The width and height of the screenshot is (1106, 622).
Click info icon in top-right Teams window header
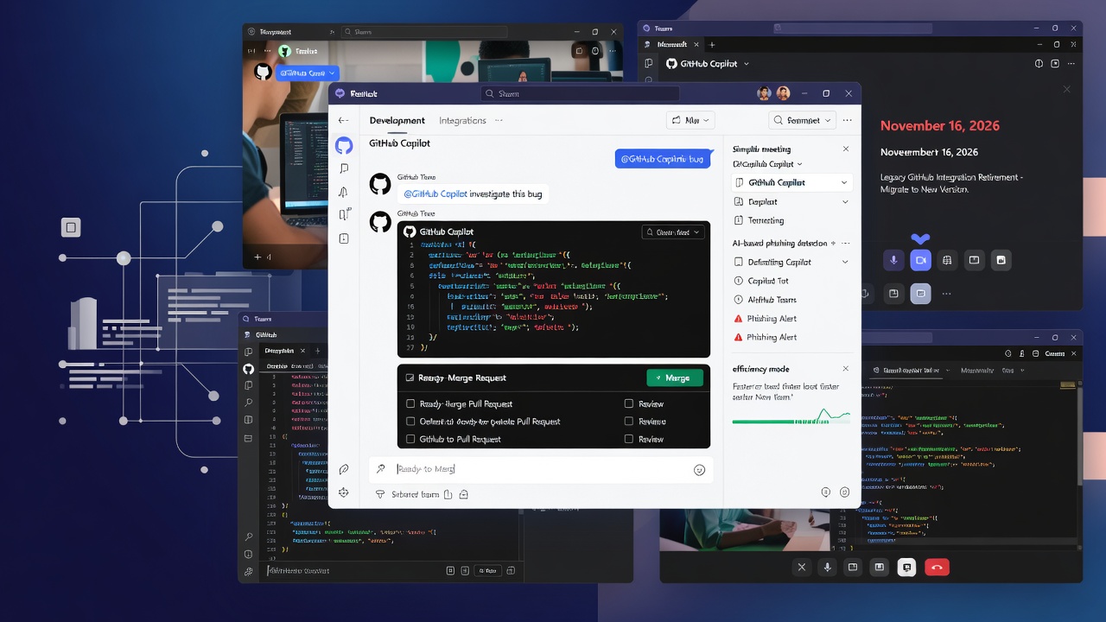1039,64
